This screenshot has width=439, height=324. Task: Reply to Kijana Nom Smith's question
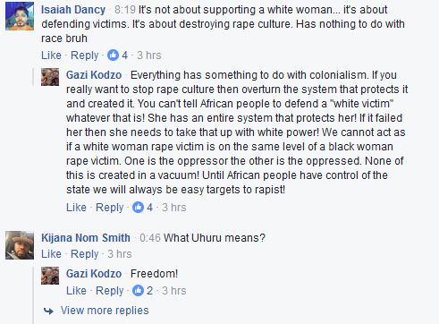[x=85, y=254]
